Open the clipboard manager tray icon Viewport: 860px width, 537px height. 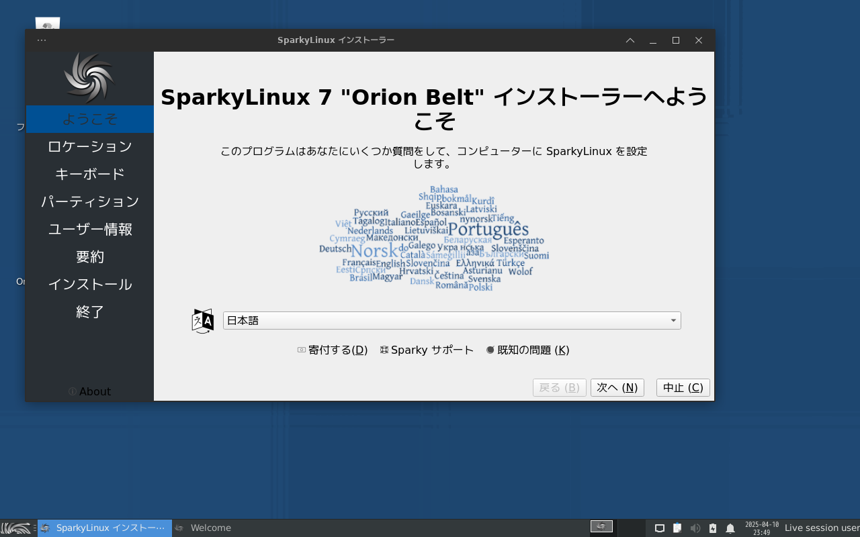[x=677, y=528]
